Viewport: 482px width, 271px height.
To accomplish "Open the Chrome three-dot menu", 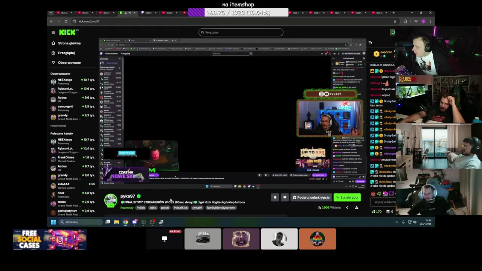I will (x=430, y=21).
